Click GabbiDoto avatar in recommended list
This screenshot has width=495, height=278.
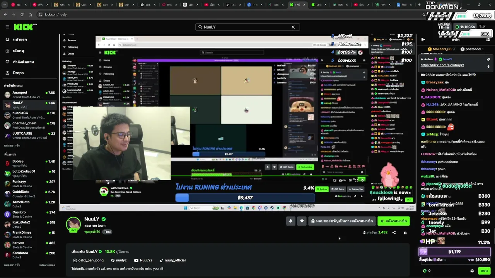(7, 194)
